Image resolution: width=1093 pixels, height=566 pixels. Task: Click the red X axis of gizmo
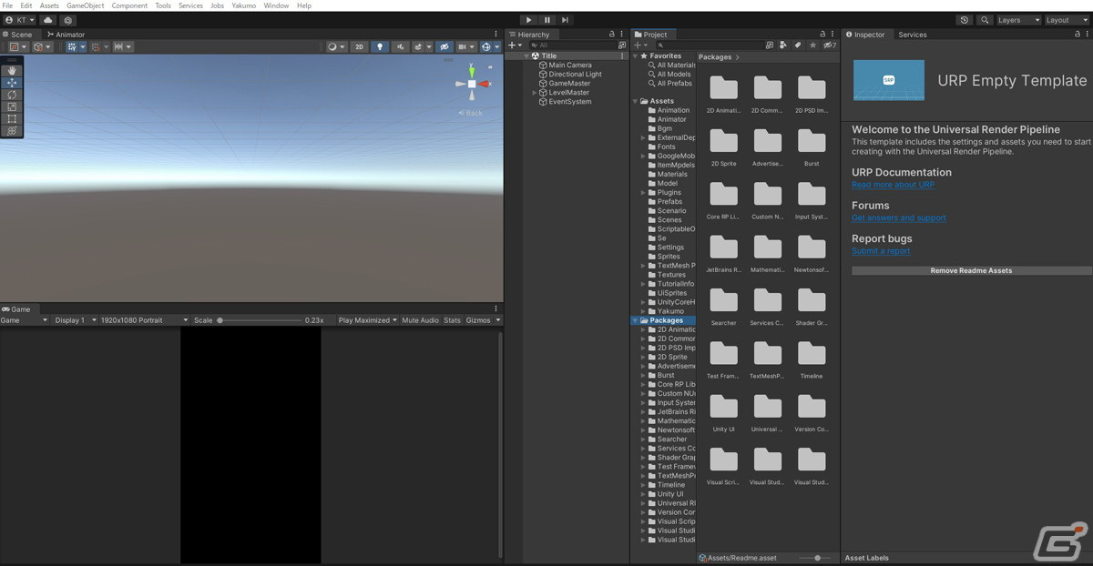click(x=485, y=84)
